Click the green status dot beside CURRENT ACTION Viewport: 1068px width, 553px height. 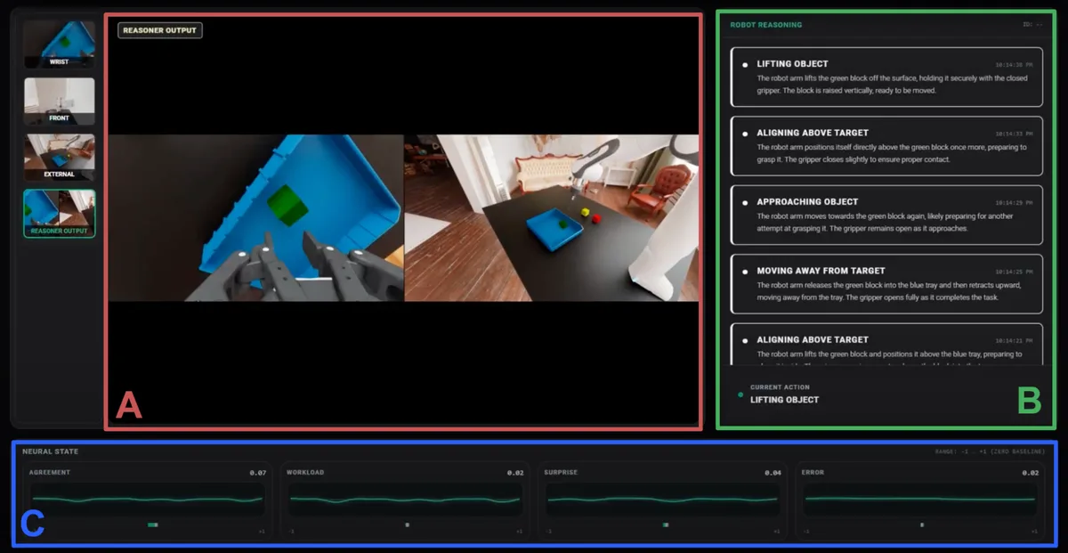(740, 394)
